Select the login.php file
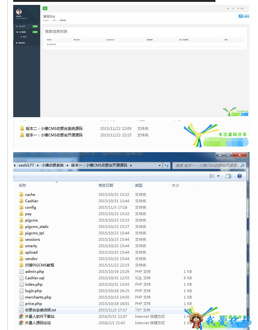 tap(31, 291)
